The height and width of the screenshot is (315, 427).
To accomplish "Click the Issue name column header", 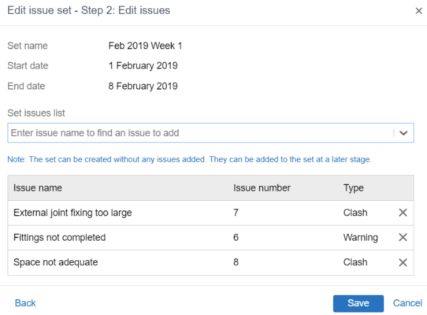I will click(38, 188).
